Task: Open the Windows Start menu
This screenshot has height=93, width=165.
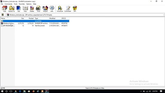Action: click(2, 91)
